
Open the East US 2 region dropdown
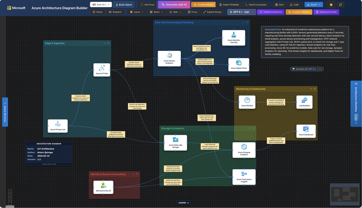(x=101, y=5)
